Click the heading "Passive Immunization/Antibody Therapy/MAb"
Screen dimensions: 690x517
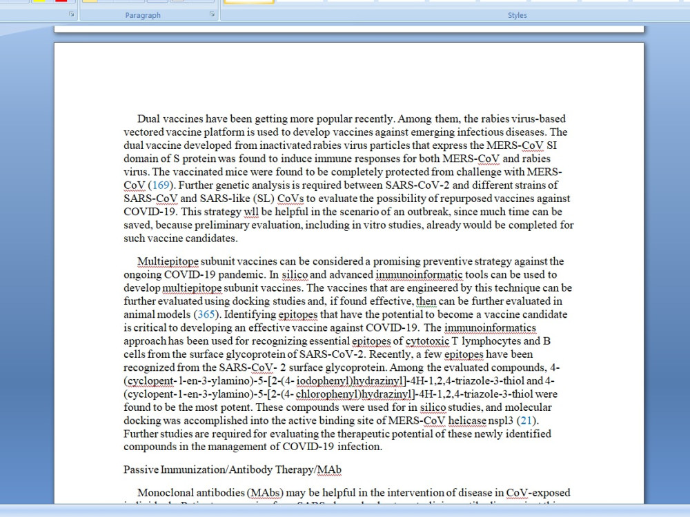coord(233,469)
